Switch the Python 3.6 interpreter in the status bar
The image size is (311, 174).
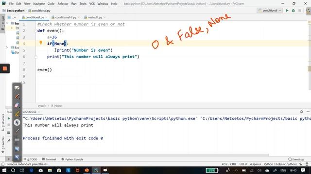click(x=280, y=164)
